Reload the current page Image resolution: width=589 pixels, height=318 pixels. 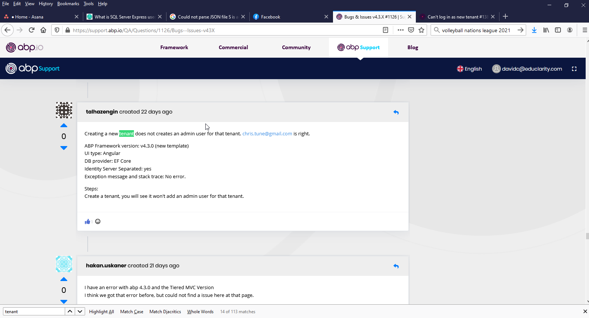point(31,30)
